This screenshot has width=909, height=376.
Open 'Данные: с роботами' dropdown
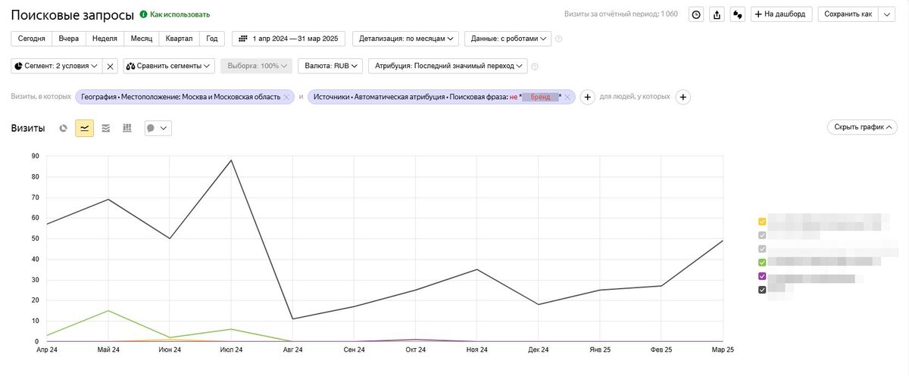pyautogui.click(x=508, y=39)
